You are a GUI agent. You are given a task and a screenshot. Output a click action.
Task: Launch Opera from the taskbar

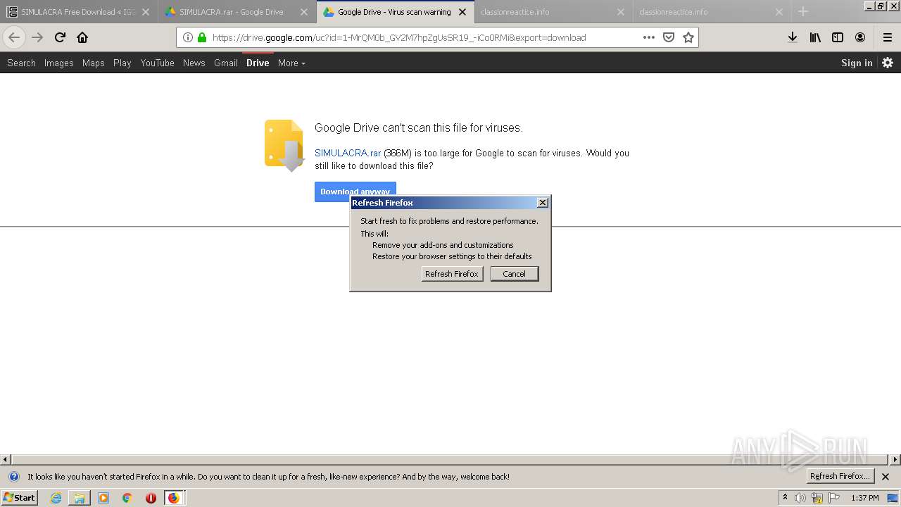pyautogui.click(x=151, y=498)
